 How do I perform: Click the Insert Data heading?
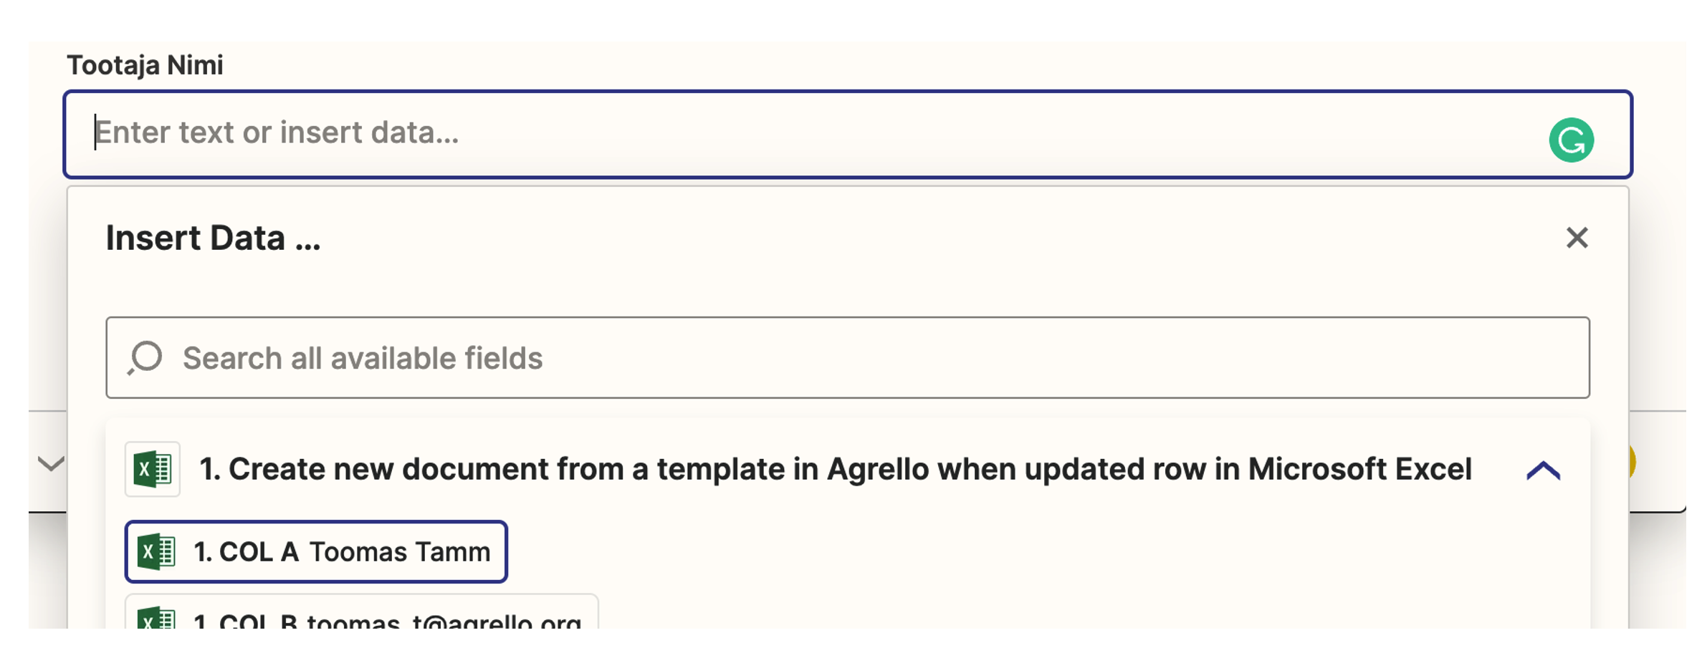(x=211, y=238)
